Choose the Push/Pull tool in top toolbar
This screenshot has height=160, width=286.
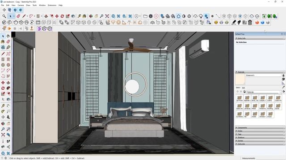click(x=46, y=16)
